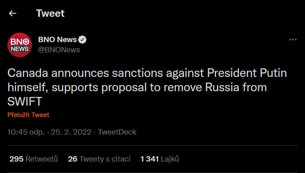Open the BNO News display name link
The image size is (305, 173).
click(x=57, y=40)
